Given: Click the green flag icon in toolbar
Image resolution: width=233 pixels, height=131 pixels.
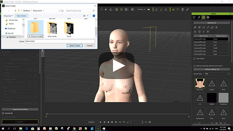Looking at the screenshot, I should click(x=178, y=9).
